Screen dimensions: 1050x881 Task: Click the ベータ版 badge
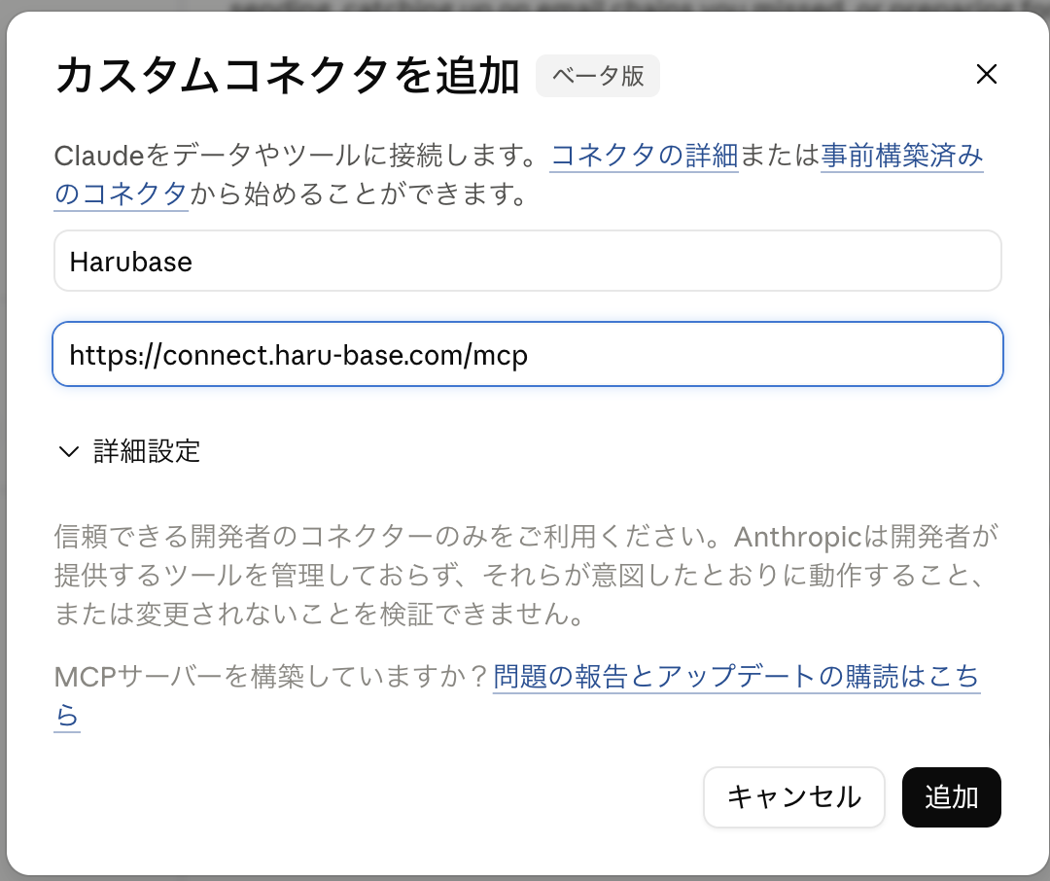tap(597, 76)
